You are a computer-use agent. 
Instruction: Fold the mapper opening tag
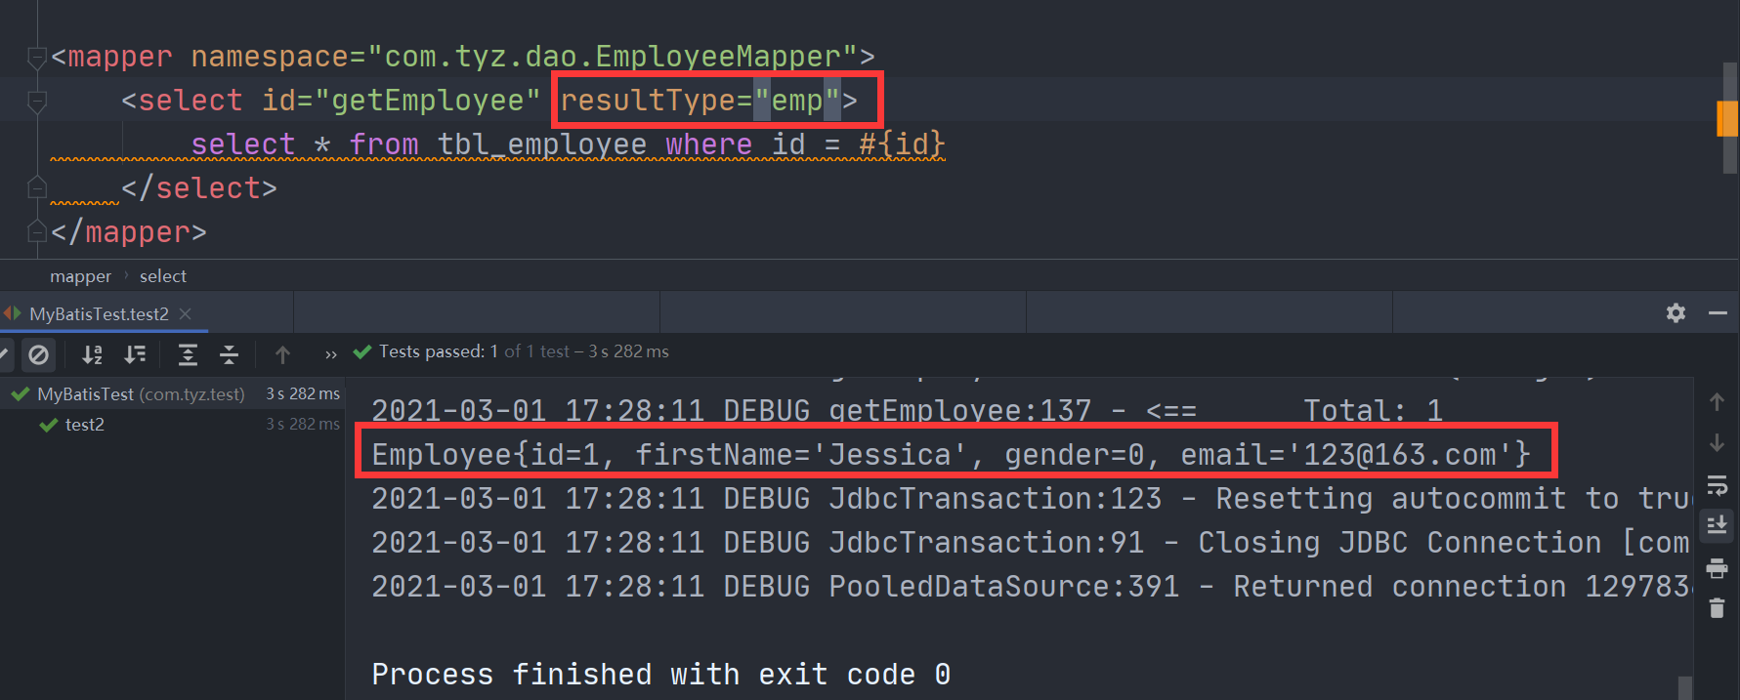(x=37, y=57)
